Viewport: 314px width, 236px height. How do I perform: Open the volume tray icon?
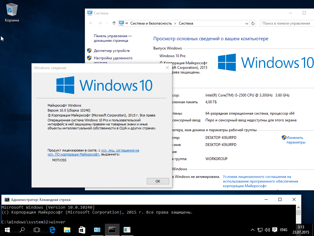(267, 230)
